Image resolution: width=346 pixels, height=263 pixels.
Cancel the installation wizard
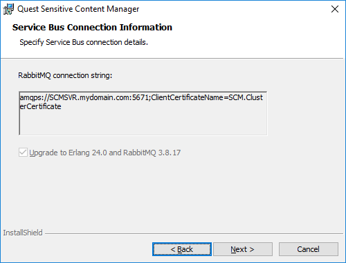[309, 249]
